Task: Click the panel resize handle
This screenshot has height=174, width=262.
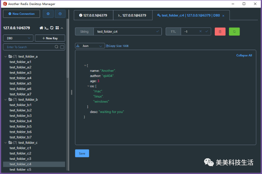Action: click(71, 92)
